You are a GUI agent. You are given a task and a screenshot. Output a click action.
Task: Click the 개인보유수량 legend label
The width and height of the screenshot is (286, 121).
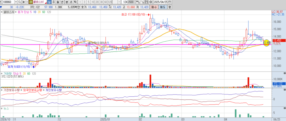tap(53, 90)
